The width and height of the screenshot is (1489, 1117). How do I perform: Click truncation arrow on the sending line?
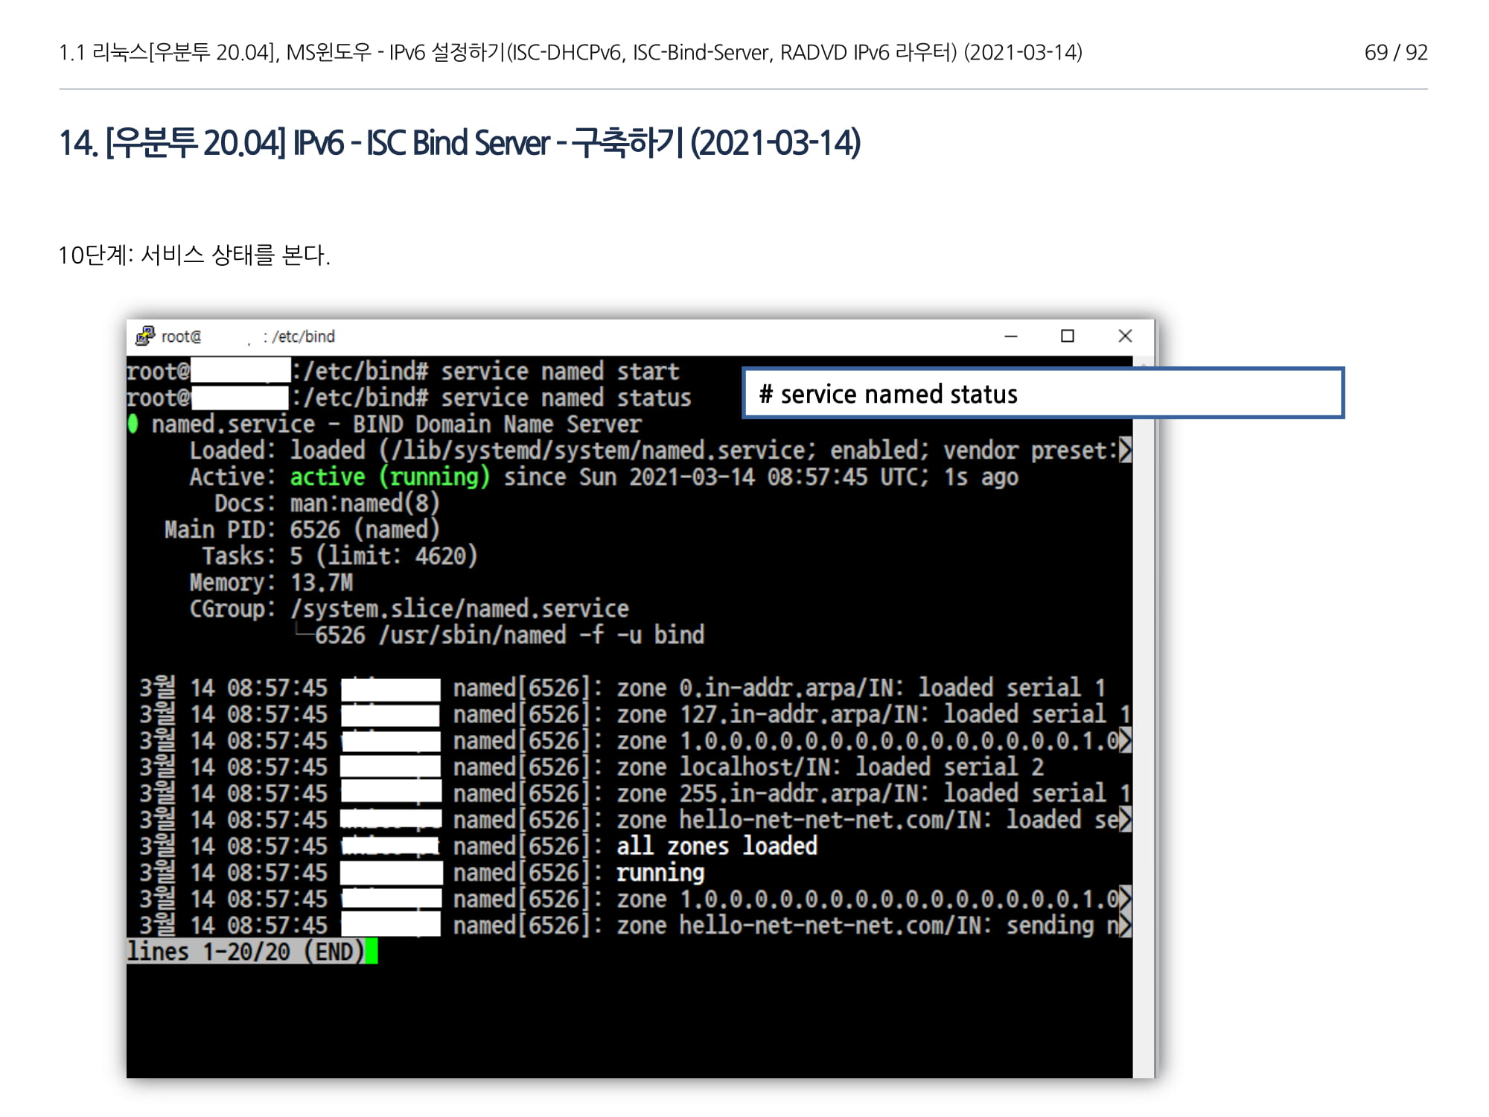1125,926
